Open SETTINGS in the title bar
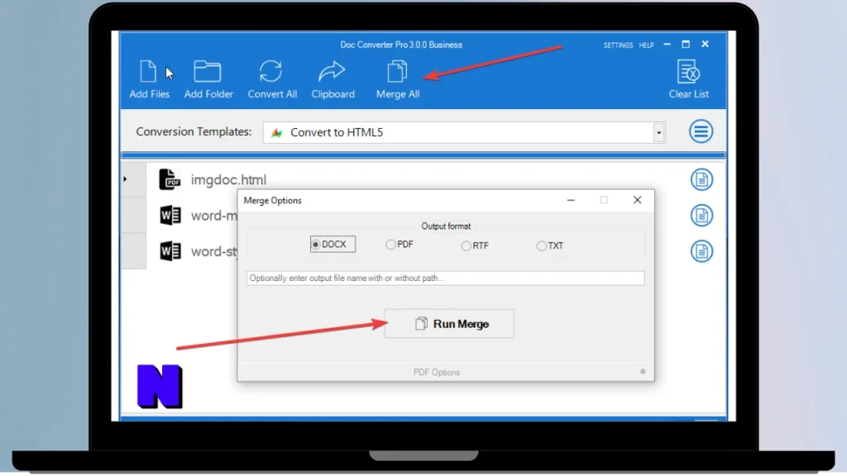Screen dimensions: 847x476 (x=618, y=45)
